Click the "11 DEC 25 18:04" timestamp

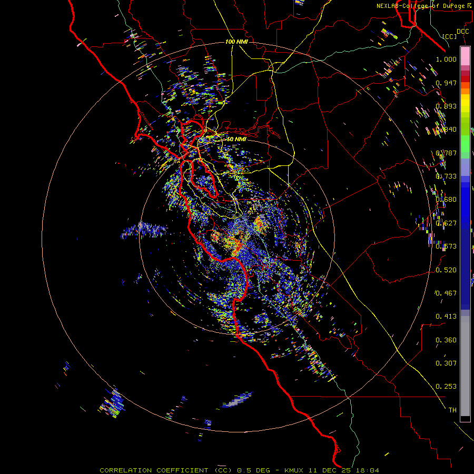344,470
